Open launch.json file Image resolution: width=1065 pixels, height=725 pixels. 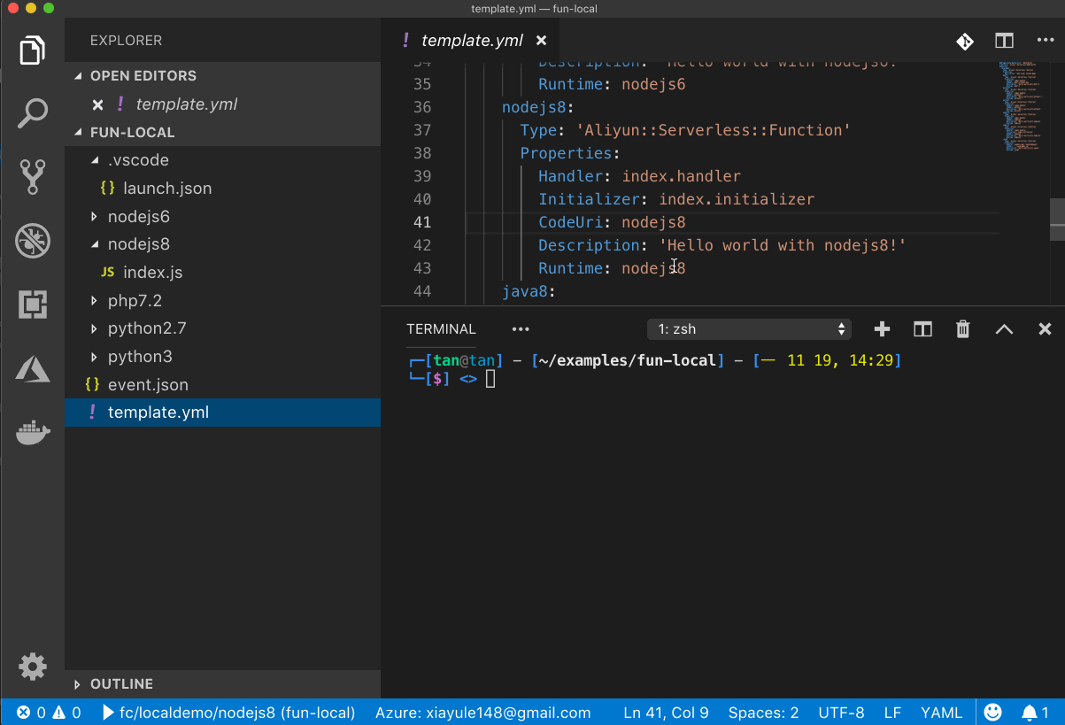click(x=222, y=189)
